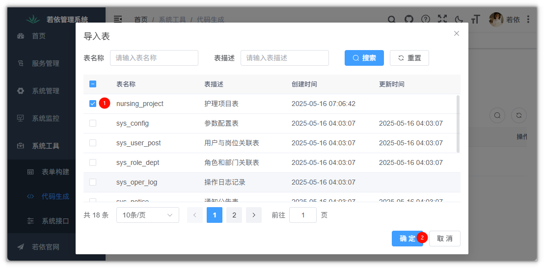Image resolution: width=544 pixels, height=268 pixels.
Task: Check the sys_user_post row checkbox
Action: 93,143
